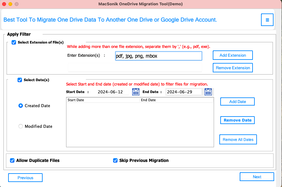Add the selected date range

click(238, 101)
